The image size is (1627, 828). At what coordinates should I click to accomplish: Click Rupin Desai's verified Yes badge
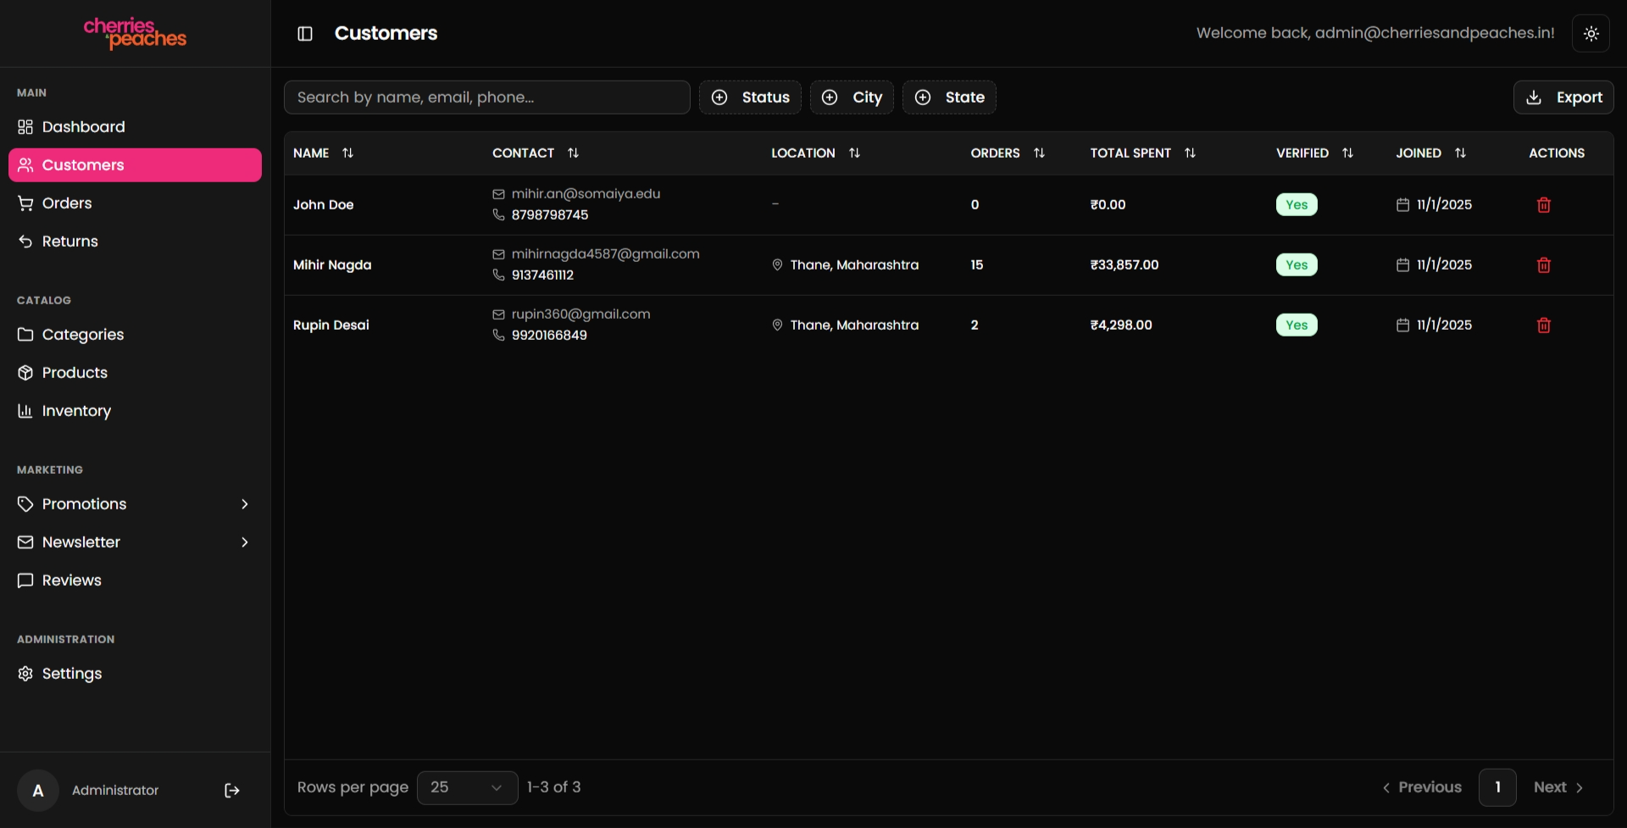(x=1297, y=325)
